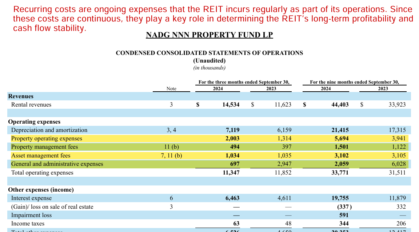Select the General and administrative expenses row
The image size is (419, 232).
55,164
